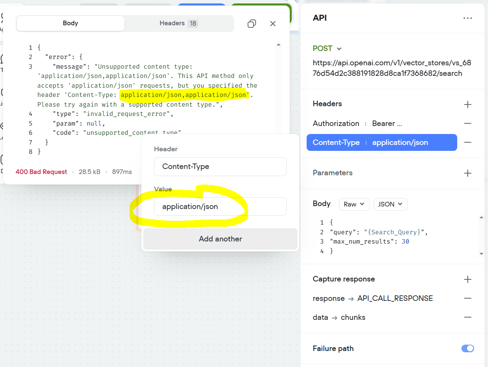Screen dimensions: 488x367
Task: Add a new header with plus icon
Action: (467, 104)
